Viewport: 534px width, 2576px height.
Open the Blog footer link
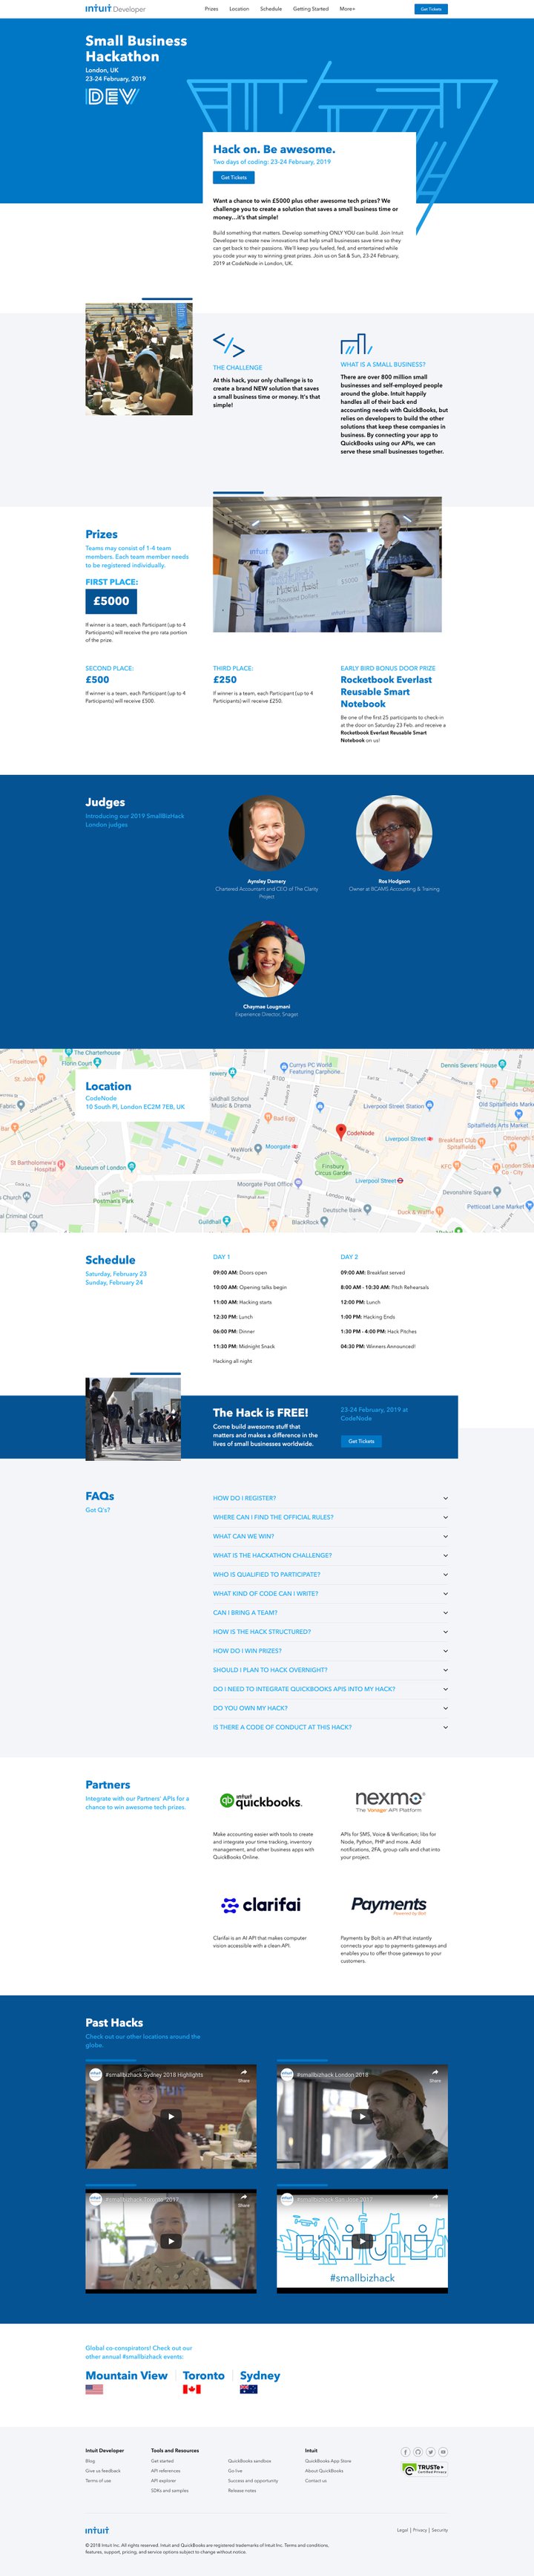(x=90, y=2461)
